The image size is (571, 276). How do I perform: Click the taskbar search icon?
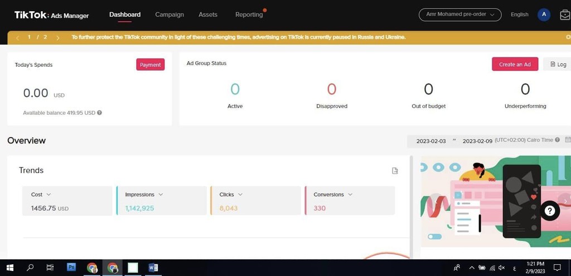(x=30, y=268)
